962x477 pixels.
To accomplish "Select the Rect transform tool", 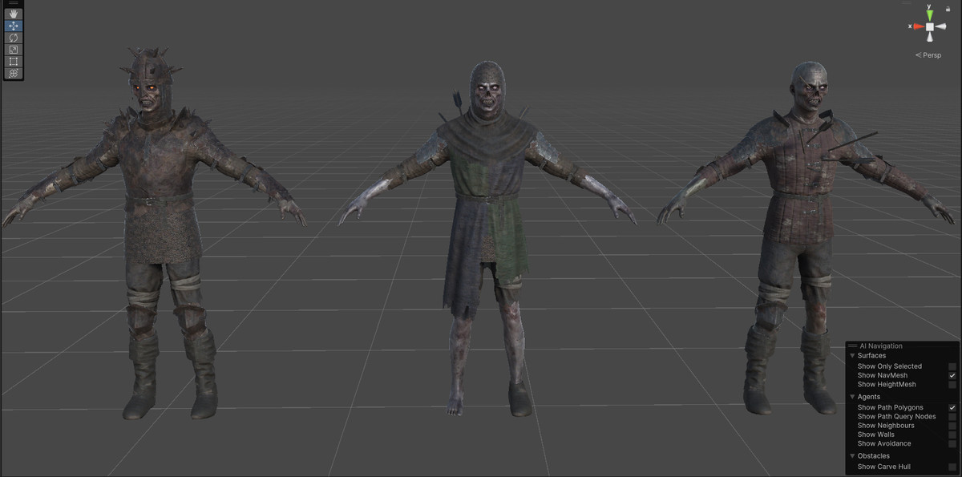I will click(x=14, y=61).
